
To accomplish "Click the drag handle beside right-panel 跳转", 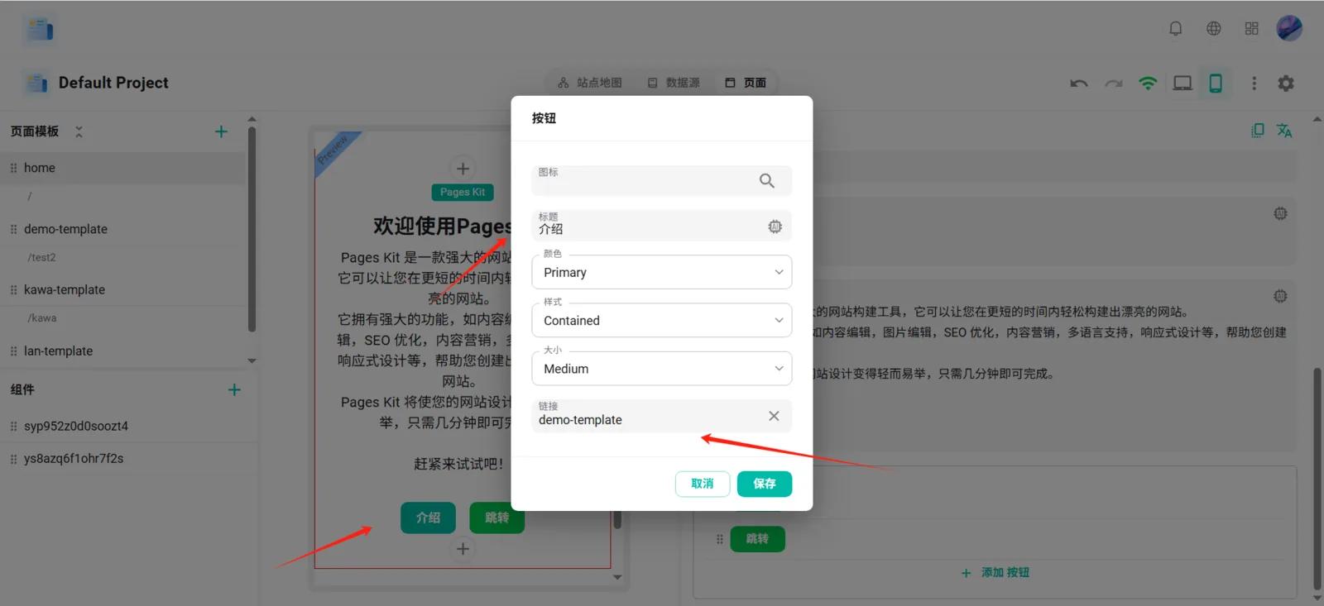I will (x=719, y=539).
